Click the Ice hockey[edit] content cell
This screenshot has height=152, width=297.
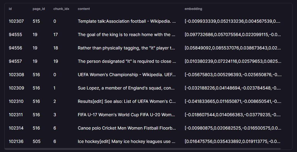(127, 141)
